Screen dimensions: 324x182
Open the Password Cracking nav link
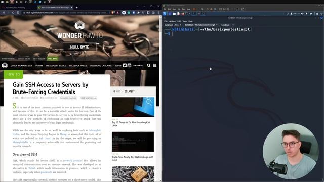pyautogui.click(x=101, y=66)
